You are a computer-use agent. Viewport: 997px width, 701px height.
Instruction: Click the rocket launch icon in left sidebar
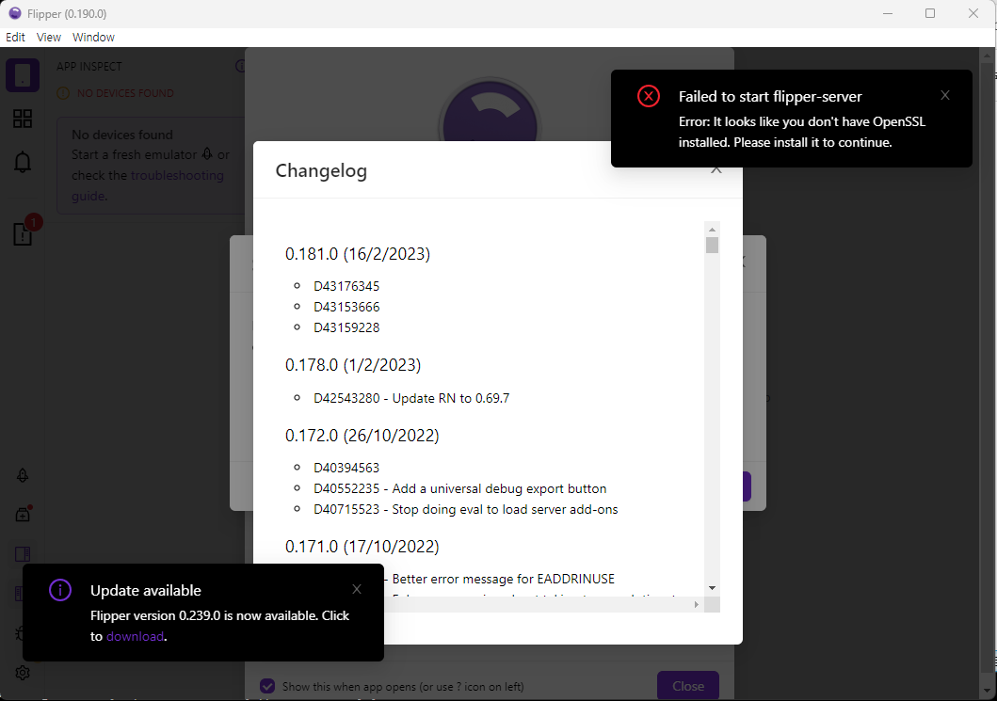(23, 475)
